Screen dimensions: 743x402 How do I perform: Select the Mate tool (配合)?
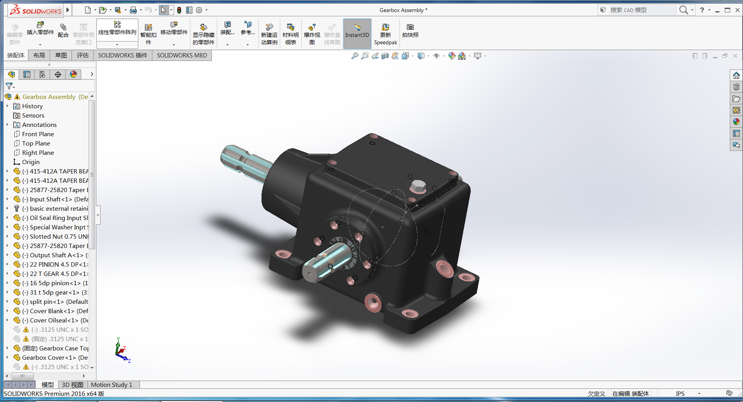[63, 29]
